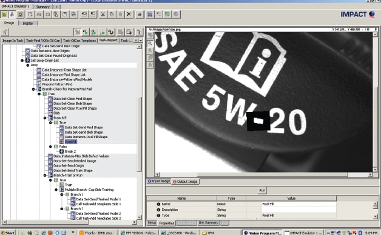
Task: Select the Pixel Fill tree item
Action: 71,142
